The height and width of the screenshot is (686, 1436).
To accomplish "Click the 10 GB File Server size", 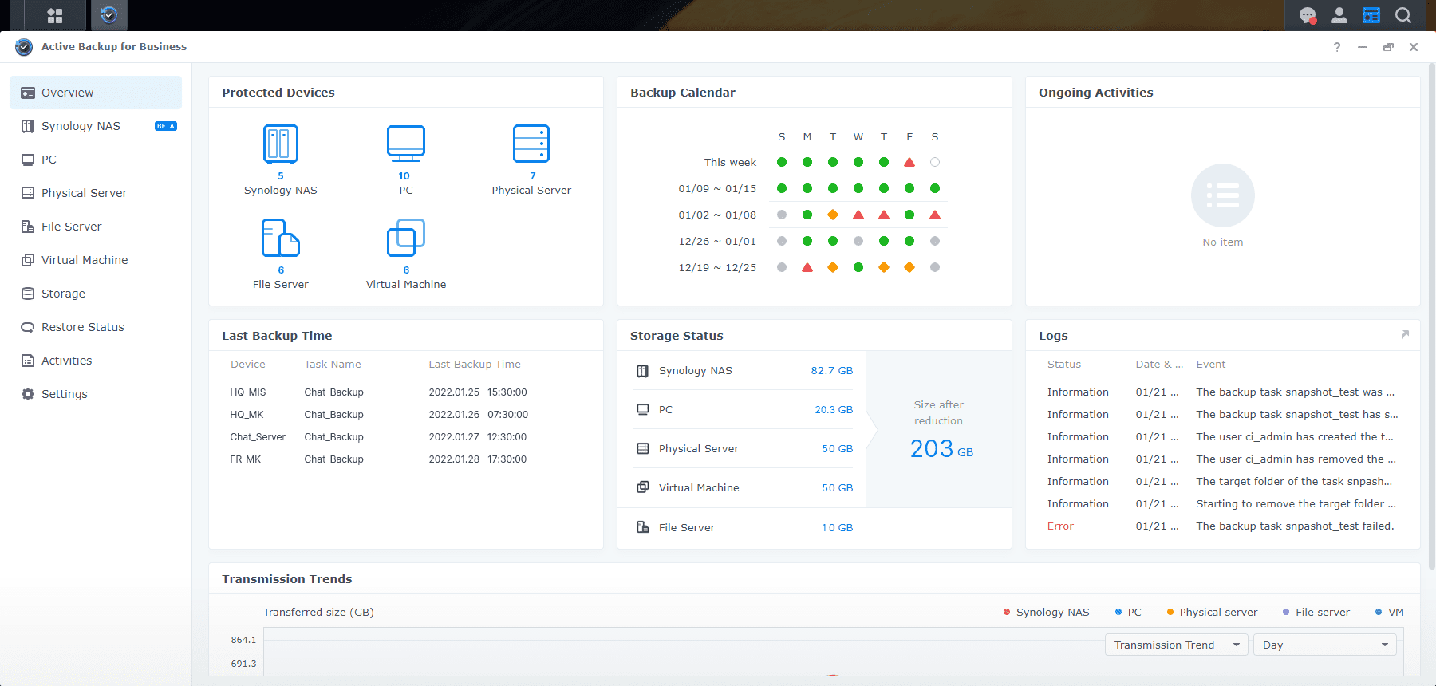I will [838, 528].
